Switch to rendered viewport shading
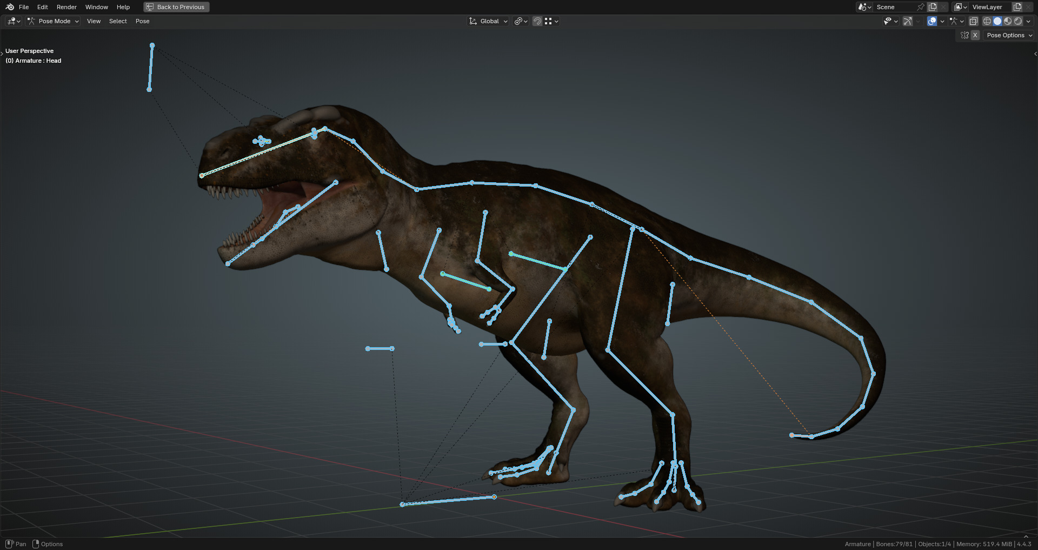 (1018, 21)
